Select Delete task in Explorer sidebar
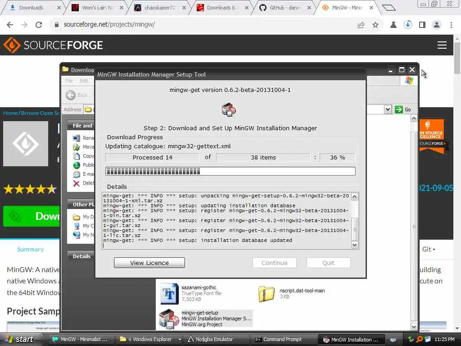Viewport: 461px width, 346px height. pyautogui.click(x=84, y=183)
